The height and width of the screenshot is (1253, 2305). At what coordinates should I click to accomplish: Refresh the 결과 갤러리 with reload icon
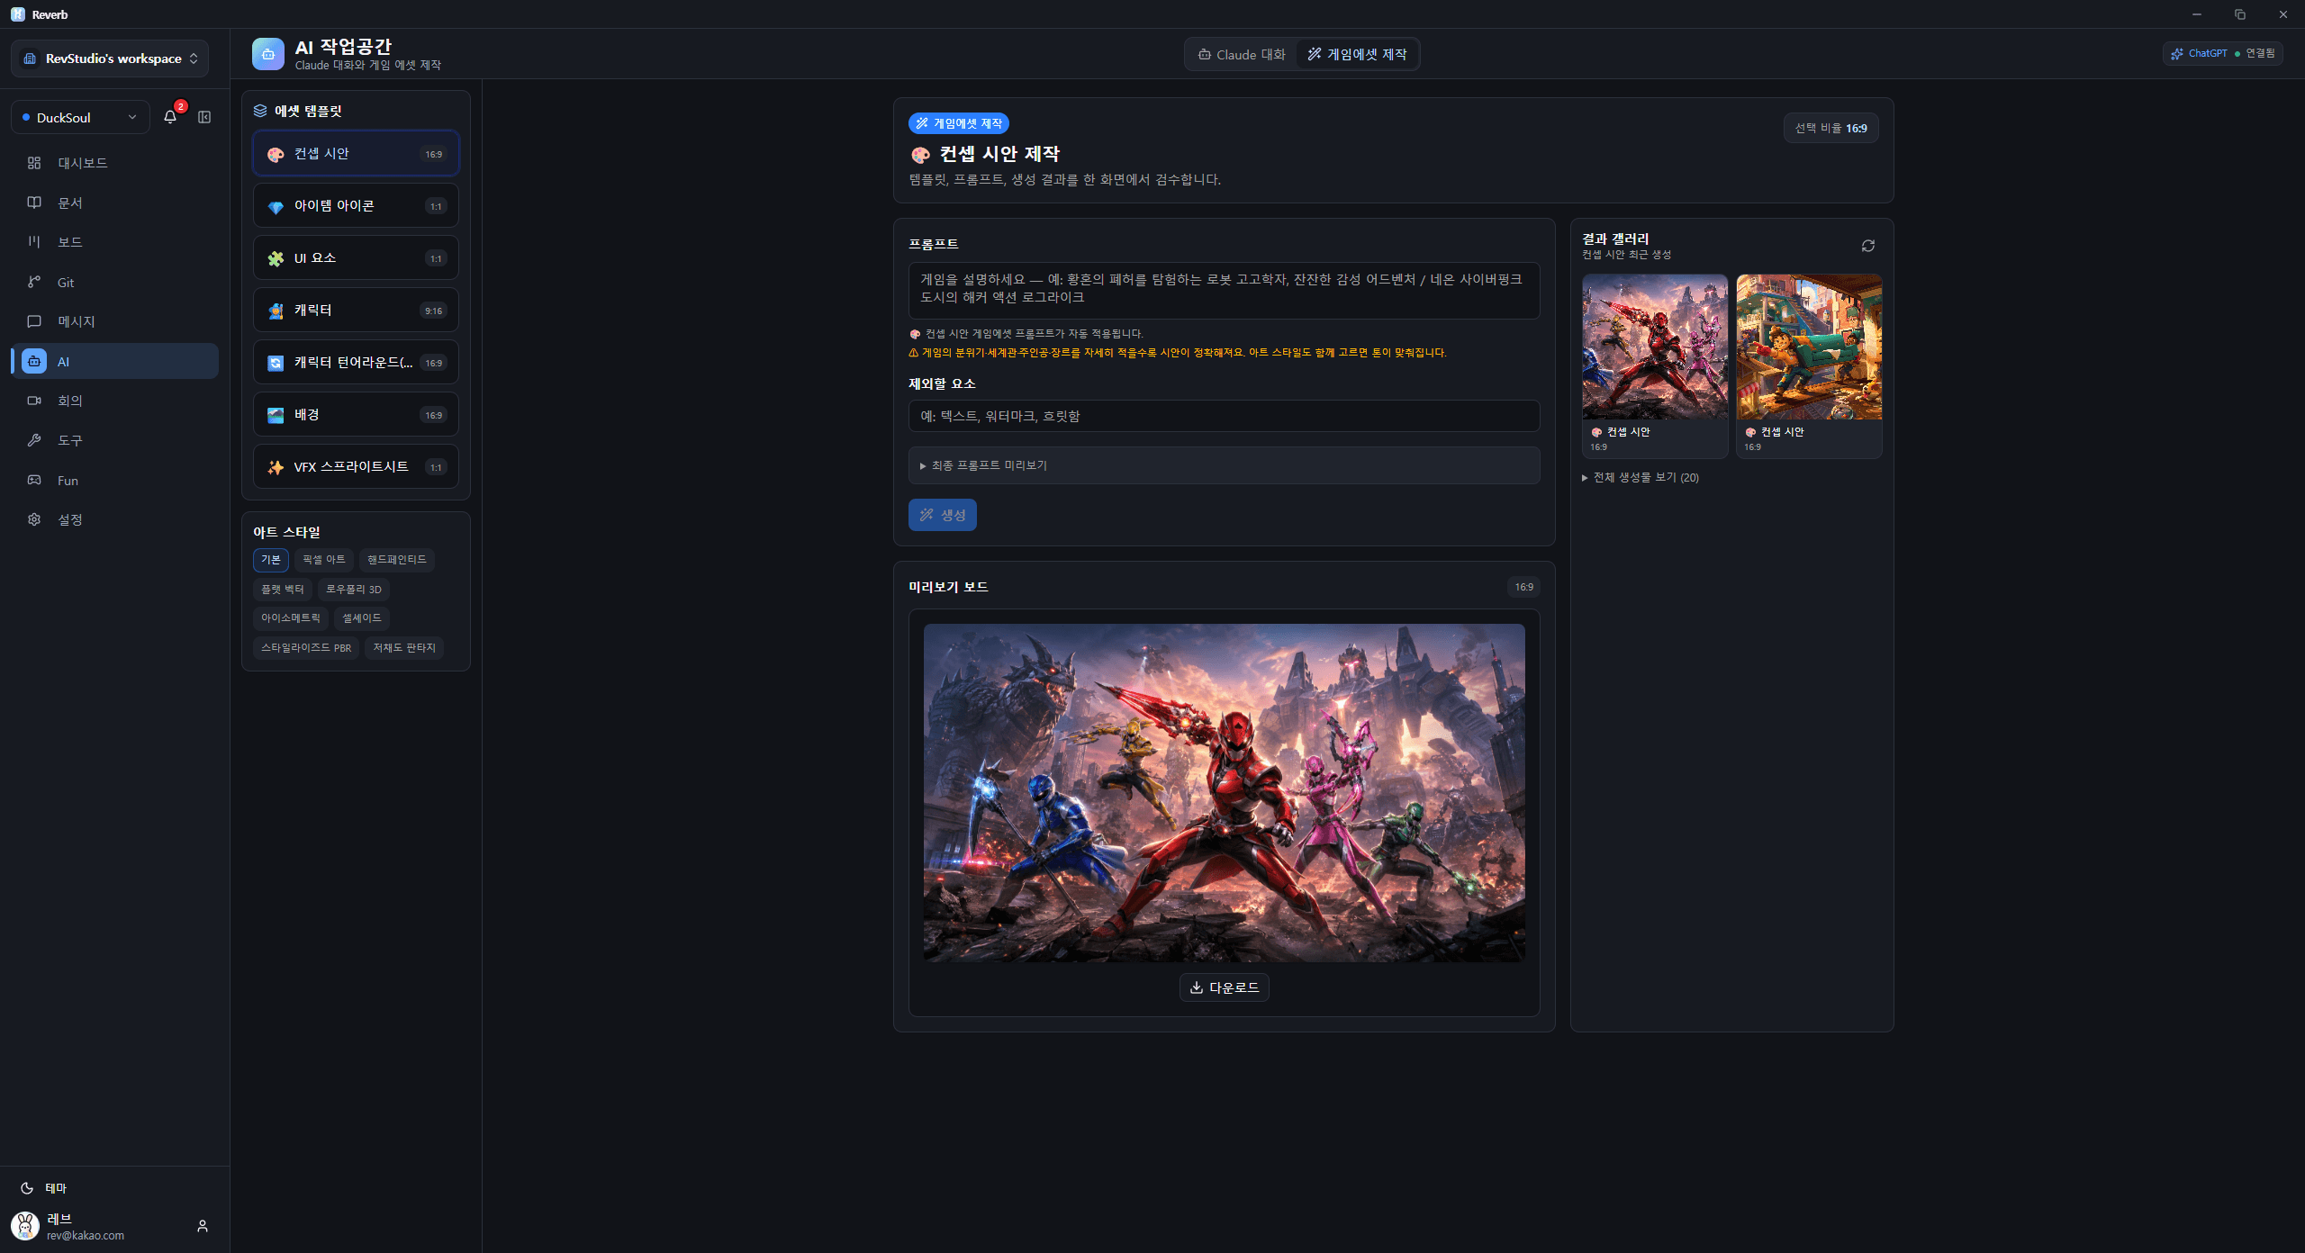pyautogui.click(x=1868, y=246)
